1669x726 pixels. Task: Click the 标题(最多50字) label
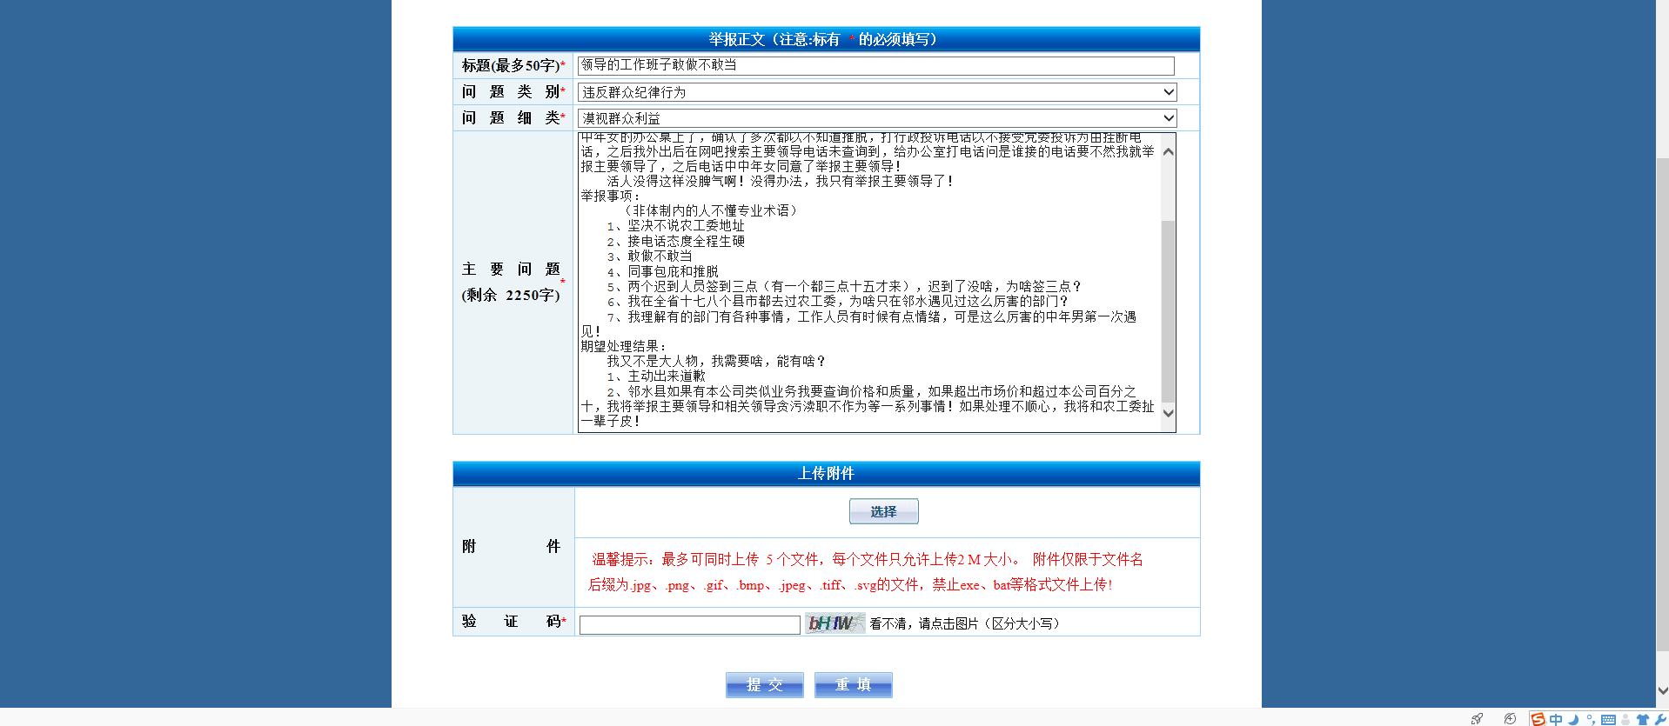[x=510, y=65]
